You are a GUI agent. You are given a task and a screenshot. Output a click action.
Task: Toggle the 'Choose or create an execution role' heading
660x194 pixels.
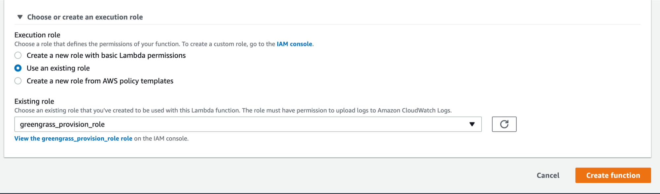pos(85,17)
